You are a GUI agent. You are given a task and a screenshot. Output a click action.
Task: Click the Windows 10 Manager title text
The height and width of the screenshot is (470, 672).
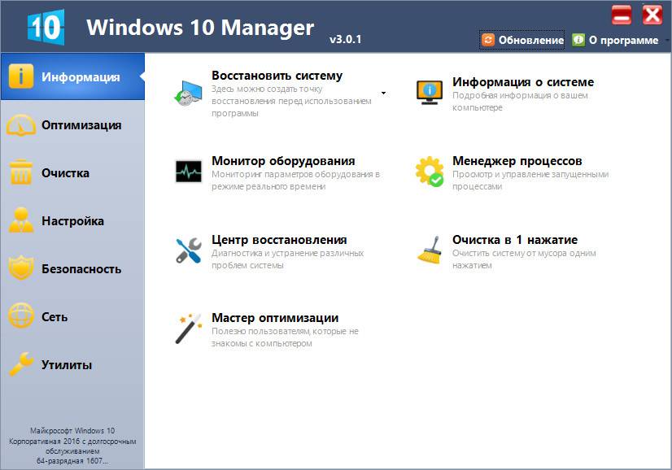[x=200, y=28]
